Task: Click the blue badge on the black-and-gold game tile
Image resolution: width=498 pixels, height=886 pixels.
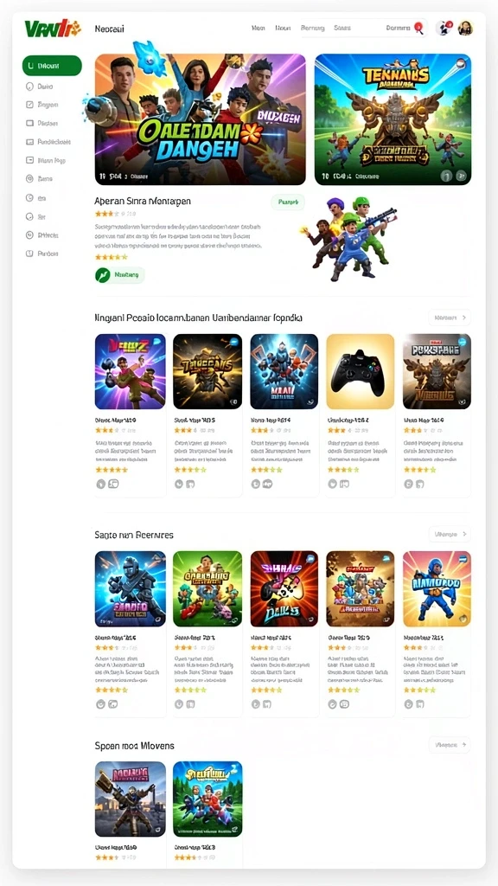Action: [234, 342]
